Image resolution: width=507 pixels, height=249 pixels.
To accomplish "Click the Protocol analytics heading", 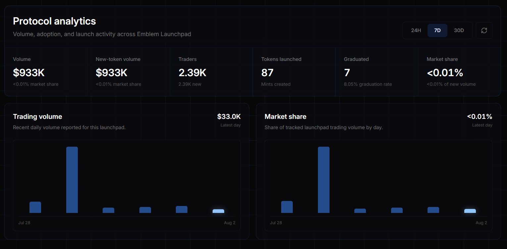I will point(54,21).
